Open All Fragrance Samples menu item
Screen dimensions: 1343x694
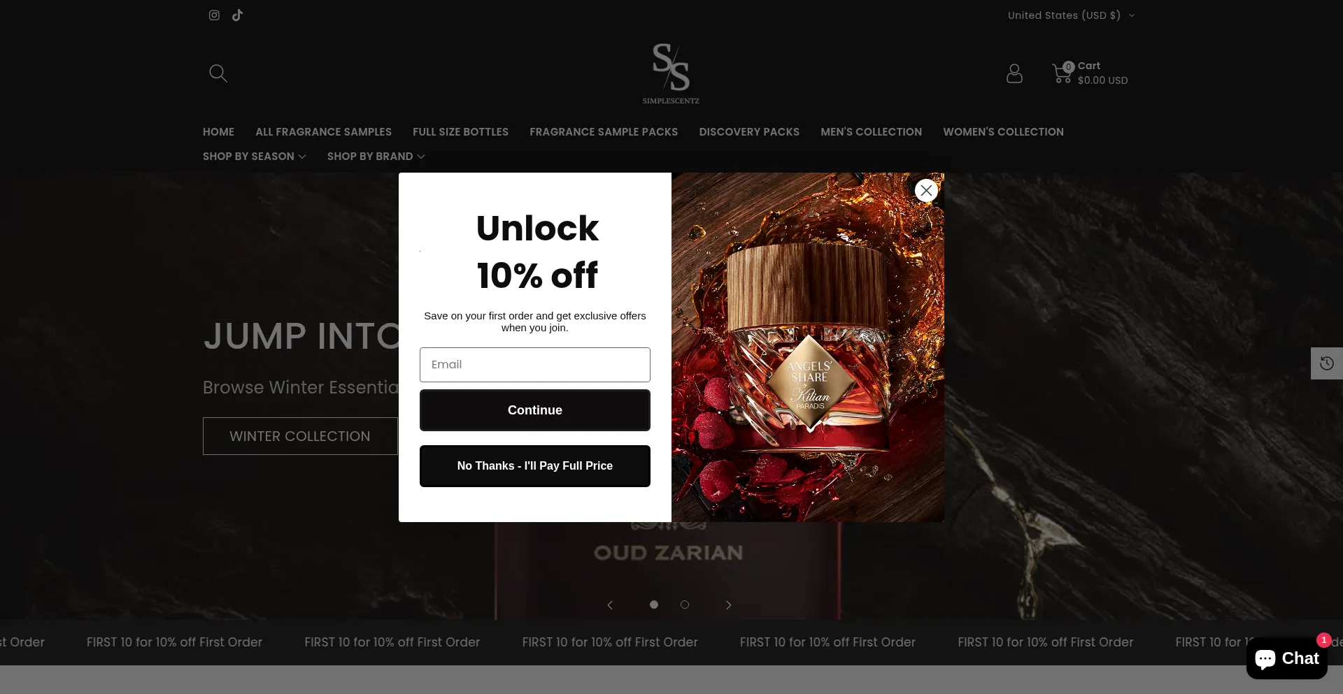tap(323, 132)
